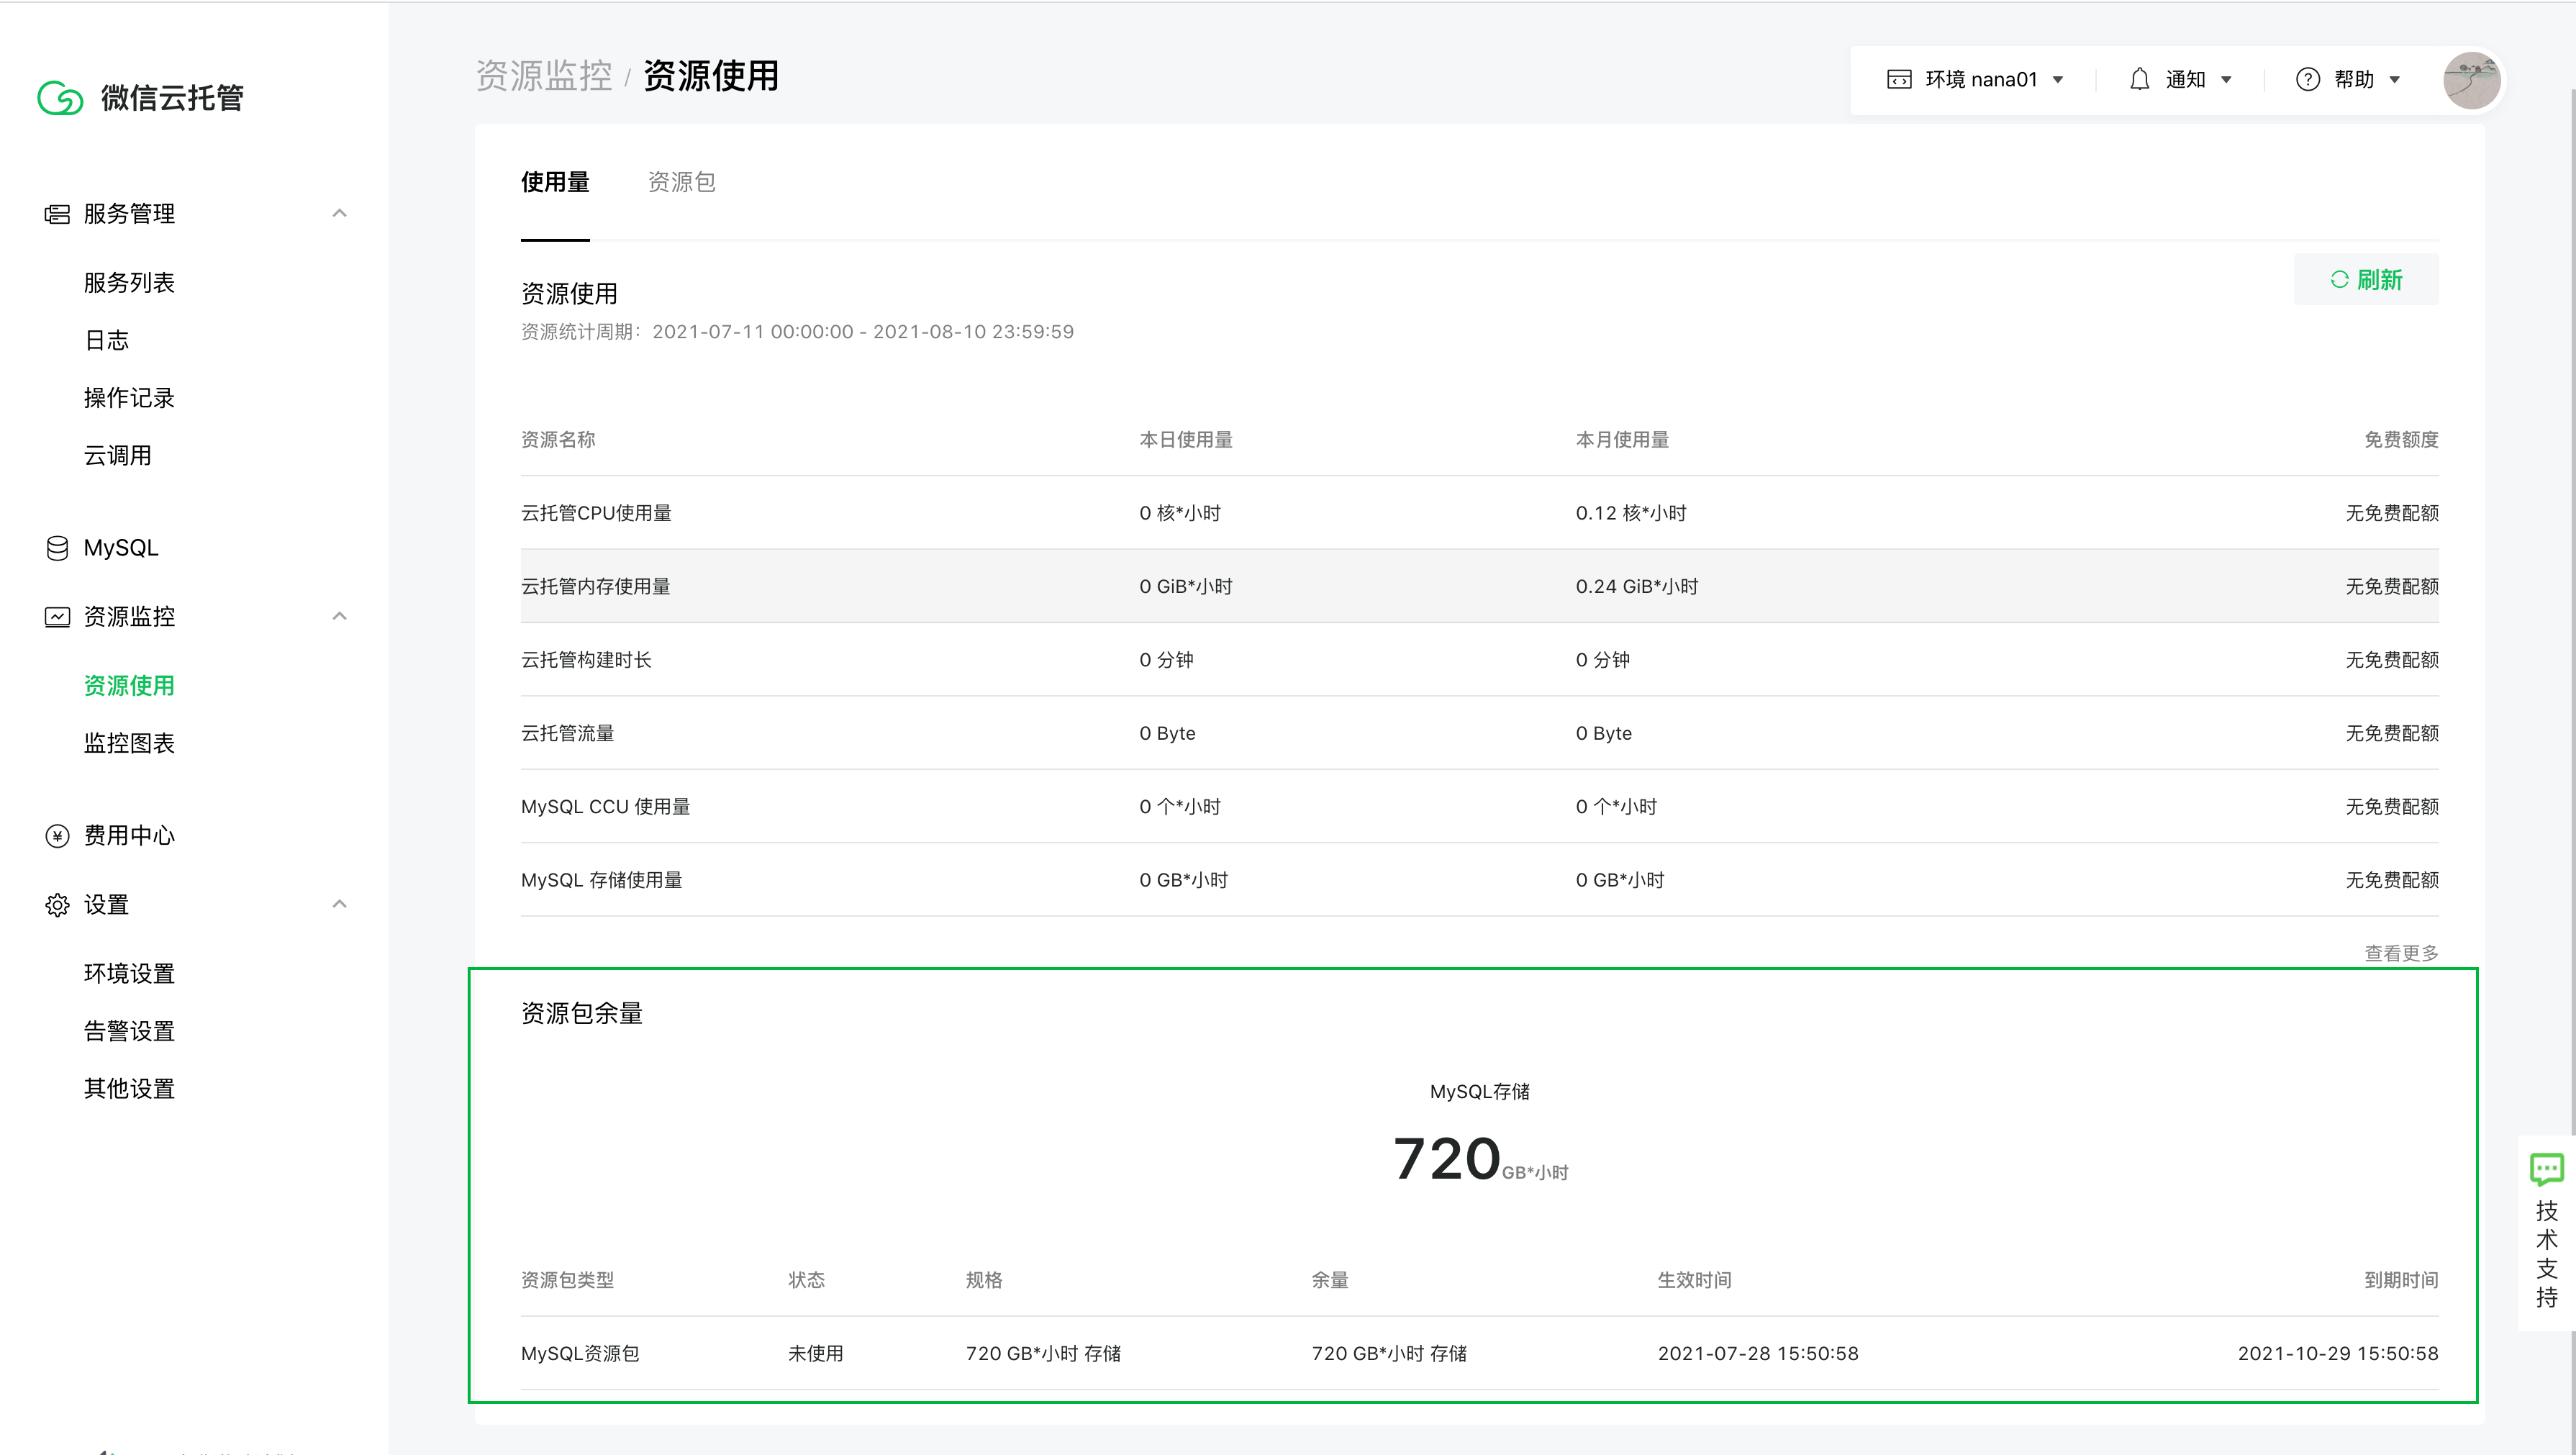Open the MySQL sidebar item

pyautogui.click(x=121, y=548)
